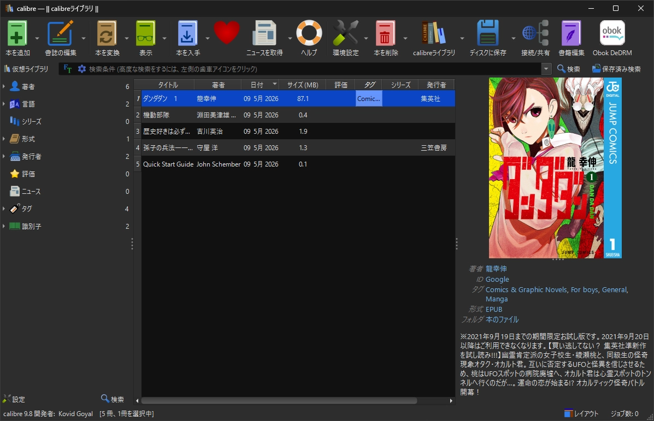Open search history dropdown arrow
654x421 pixels.
click(546, 69)
